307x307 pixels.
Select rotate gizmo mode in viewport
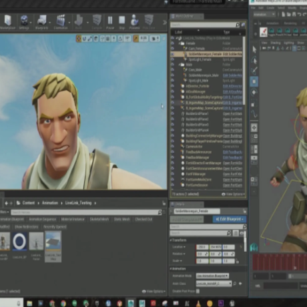tap(84, 39)
